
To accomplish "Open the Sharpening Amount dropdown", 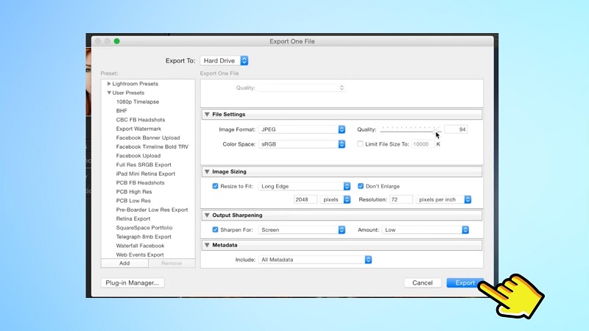I will [x=426, y=229].
